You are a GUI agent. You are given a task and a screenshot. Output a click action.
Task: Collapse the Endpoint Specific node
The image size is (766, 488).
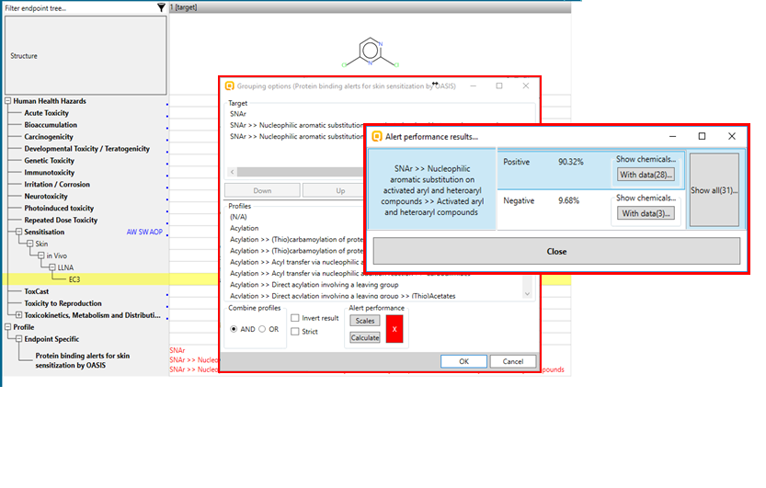18,339
